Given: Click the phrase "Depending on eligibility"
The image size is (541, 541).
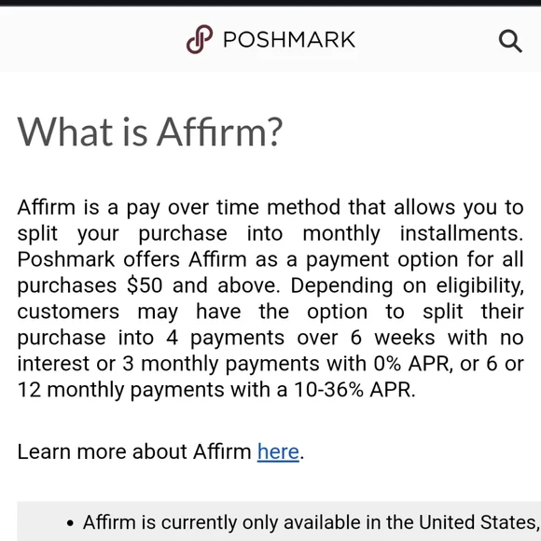Looking at the screenshot, I should tap(407, 285).
